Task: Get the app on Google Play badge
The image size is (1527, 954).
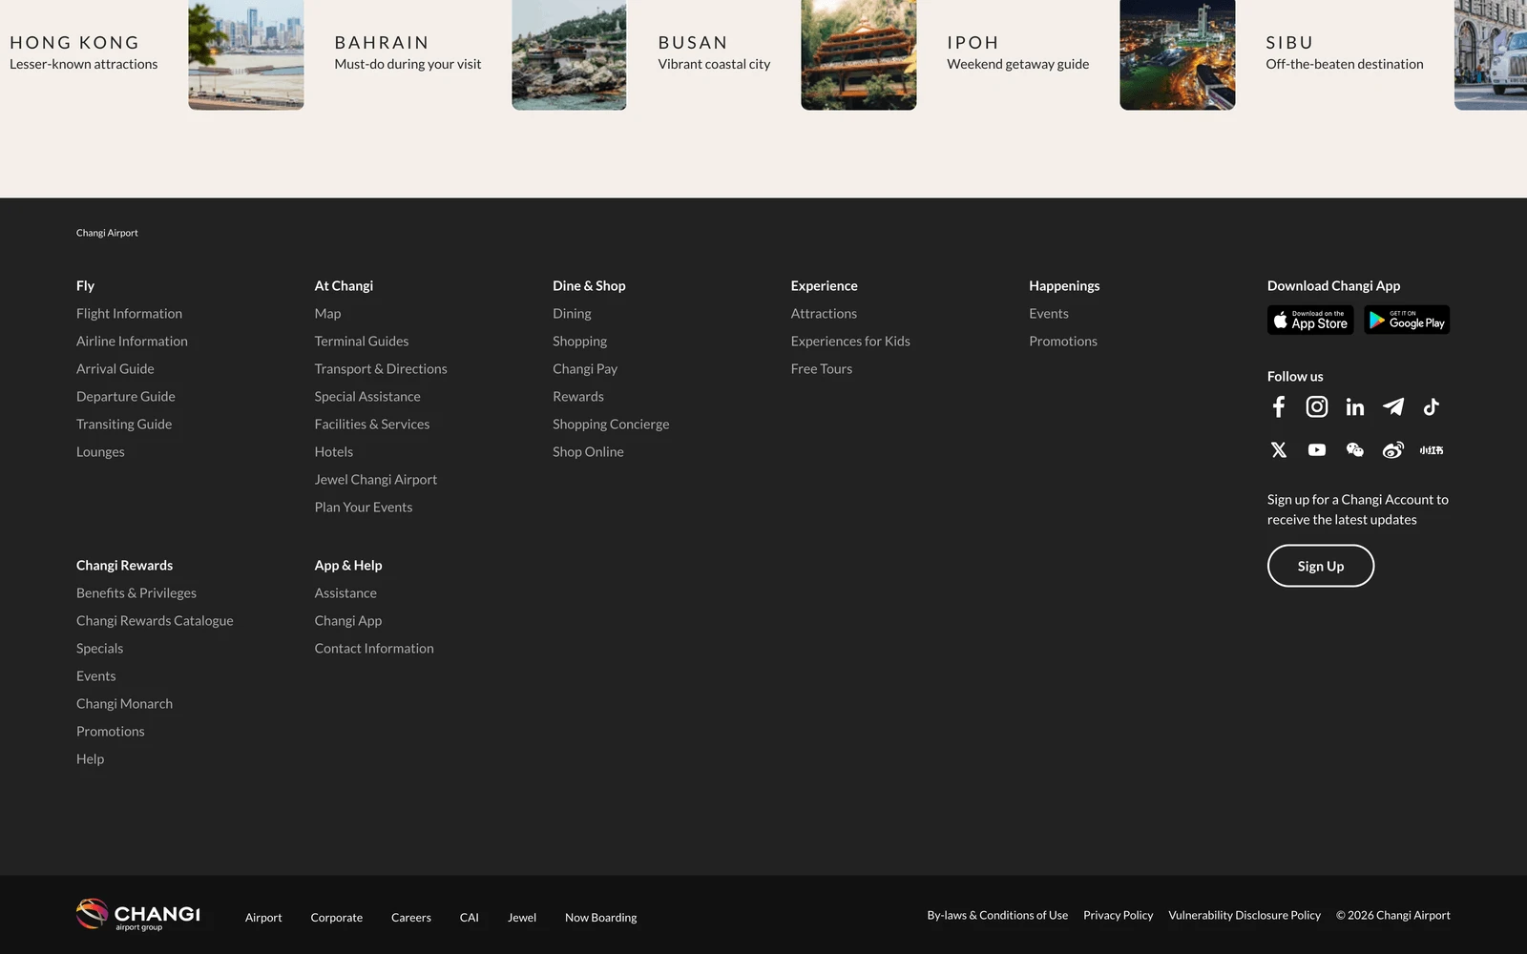Action: click(x=1407, y=320)
